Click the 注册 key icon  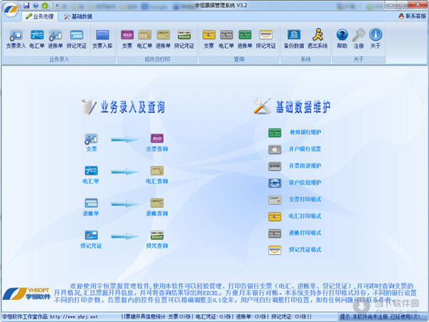[359, 39]
